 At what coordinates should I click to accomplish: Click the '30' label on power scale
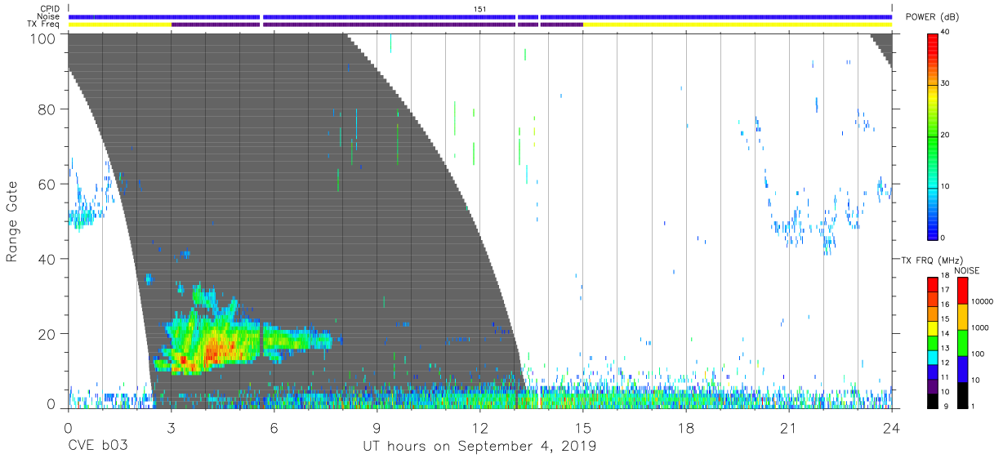click(947, 83)
